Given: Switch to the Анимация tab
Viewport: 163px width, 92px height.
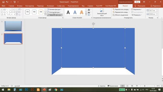Looking at the screenshot, I should coord(50,6).
